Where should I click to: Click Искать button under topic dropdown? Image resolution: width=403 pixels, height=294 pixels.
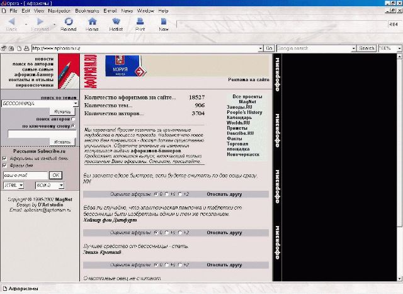[x=62, y=112]
